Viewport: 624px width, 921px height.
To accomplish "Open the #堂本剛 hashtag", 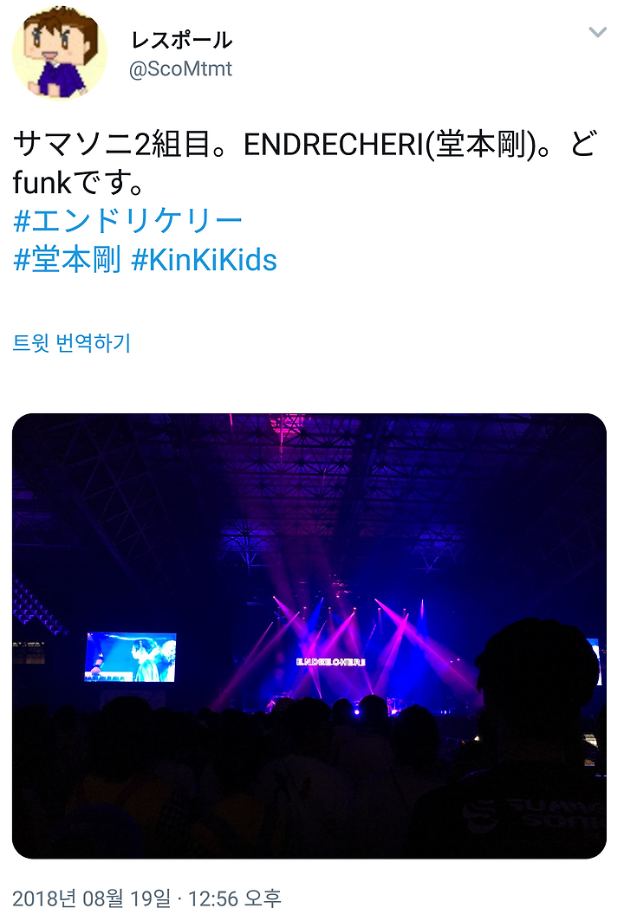I will (67, 260).
